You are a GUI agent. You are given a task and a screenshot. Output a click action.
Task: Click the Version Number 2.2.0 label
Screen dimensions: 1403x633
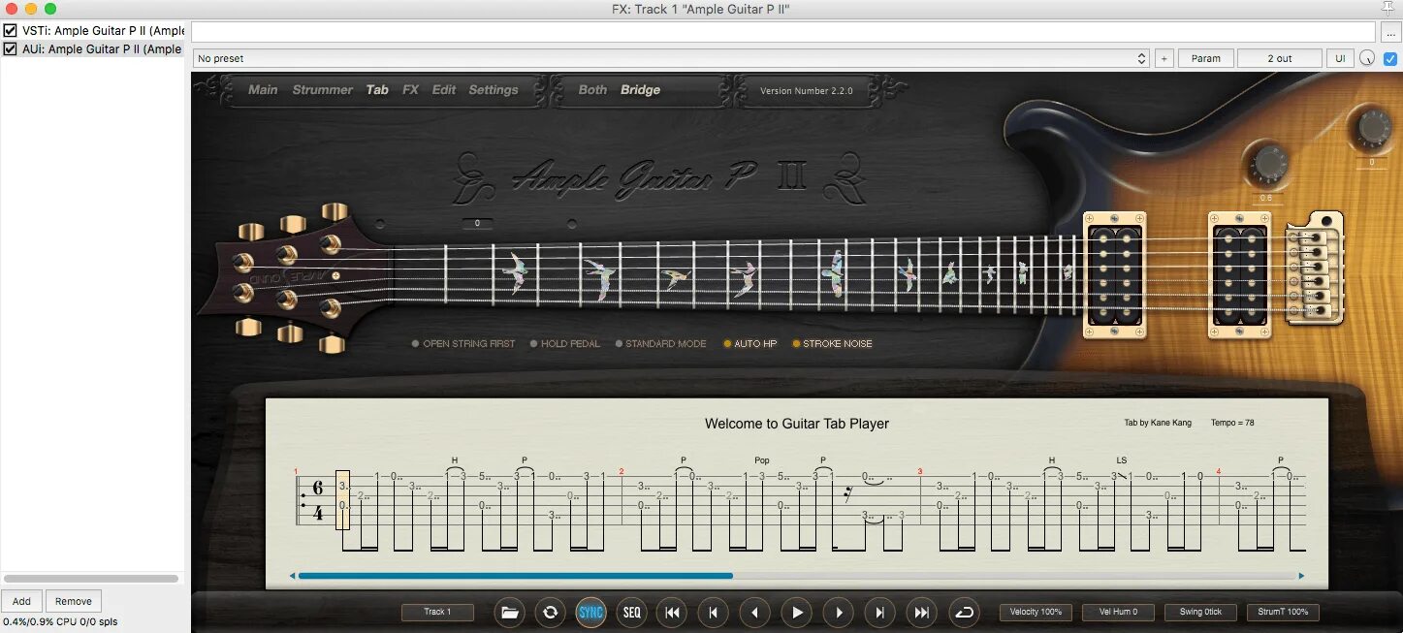coord(807,91)
